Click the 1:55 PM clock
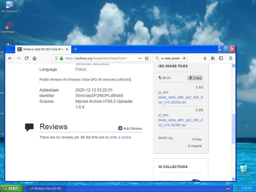The image size is (256, 192). pos(247,188)
